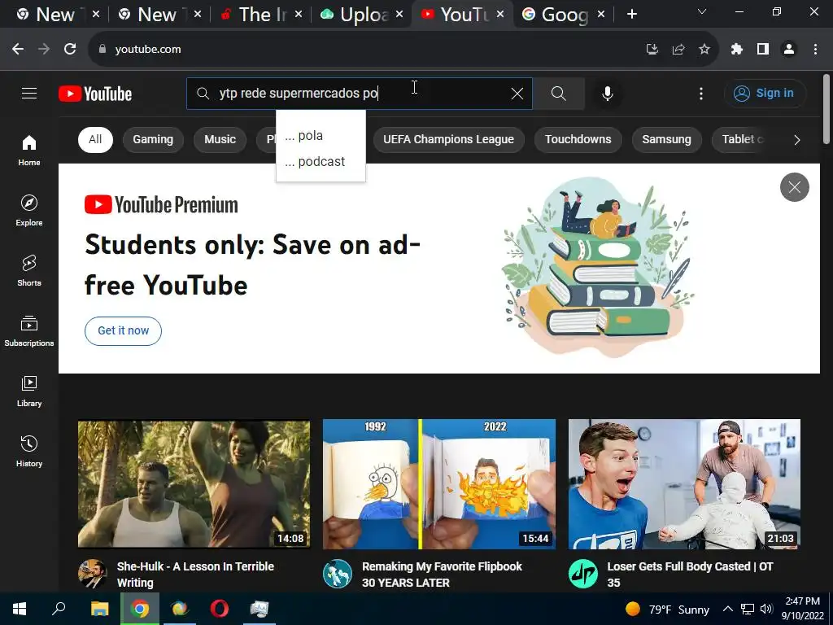Screen dimensions: 833x625
Task: Open the She-Hulk video channel avatar
Action: point(93,574)
